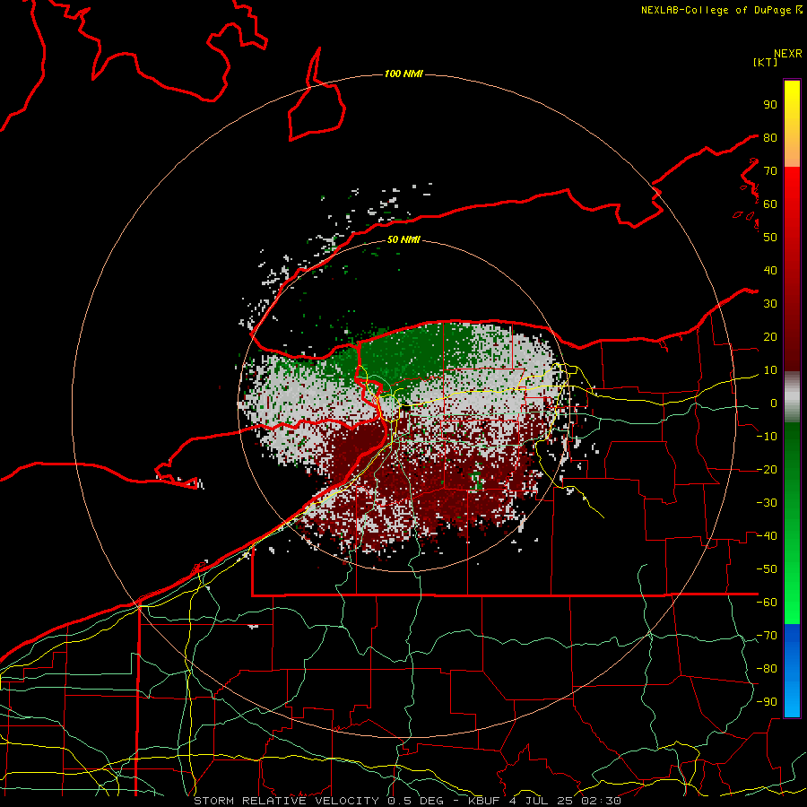Click the -60 value on the velocity scale

(x=767, y=603)
